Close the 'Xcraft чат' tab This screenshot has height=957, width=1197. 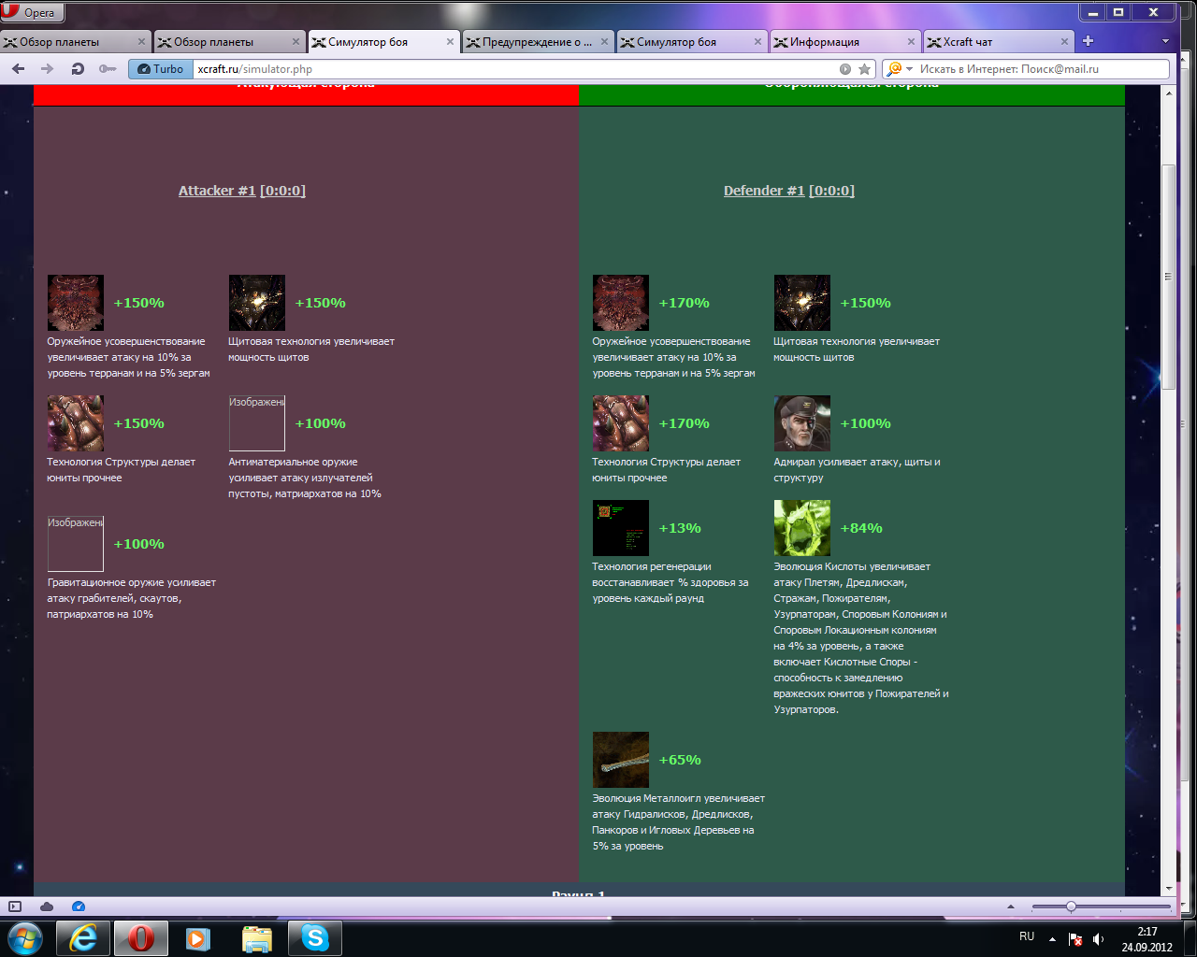tap(1065, 41)
